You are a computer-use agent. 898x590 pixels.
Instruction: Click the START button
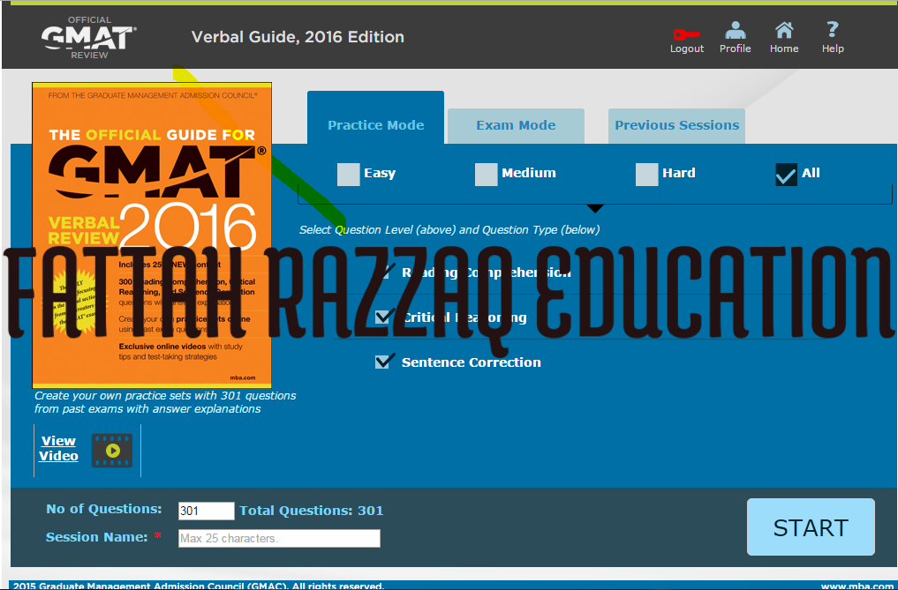pos(811,527)
